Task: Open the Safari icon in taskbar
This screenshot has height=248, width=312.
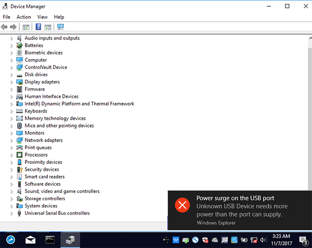Action: (11, 240)
